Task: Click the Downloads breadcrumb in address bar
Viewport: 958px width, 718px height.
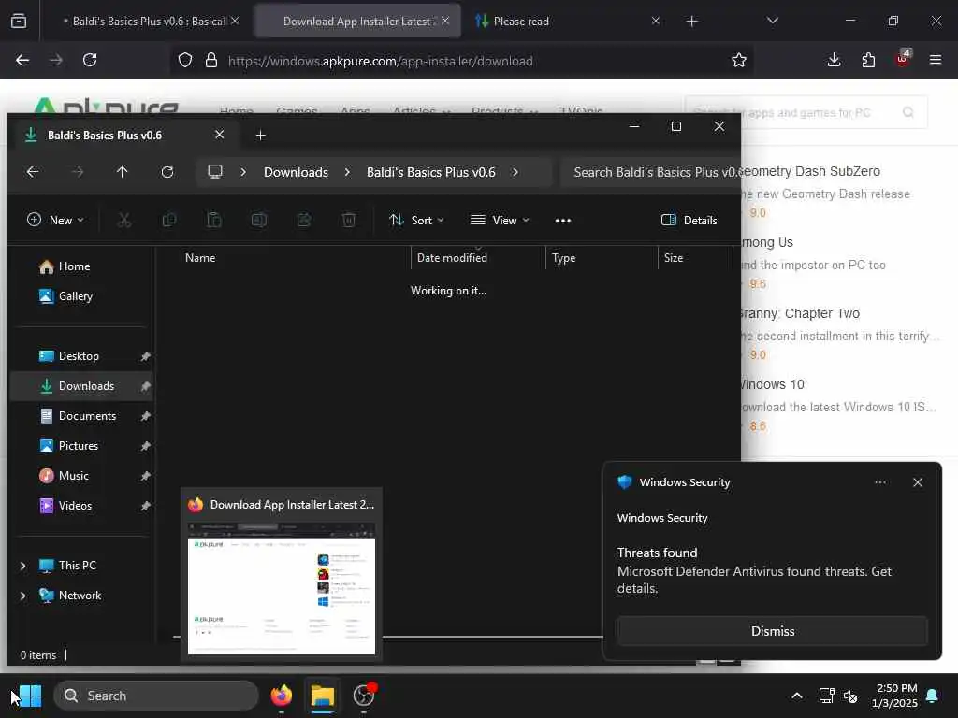Action: pyautogui.click(x=296, y=172)
